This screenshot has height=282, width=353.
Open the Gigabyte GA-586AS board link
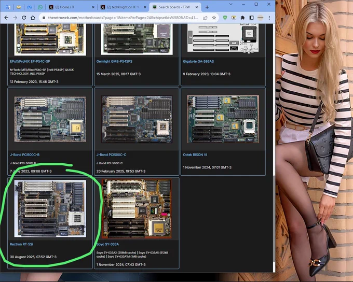click(198, 61)
